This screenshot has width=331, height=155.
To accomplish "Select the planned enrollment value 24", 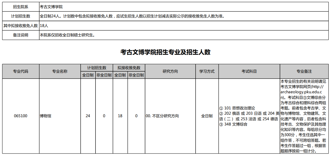I will coord(88,116).
